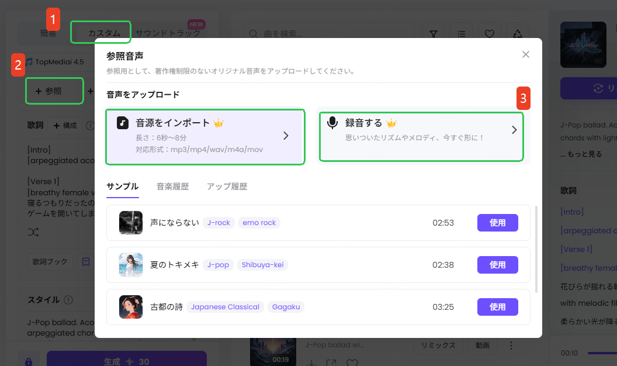617x366 pixels.
Task: Click the Gagaku tag
Action: pyautogui.click(x=286, y=307)
